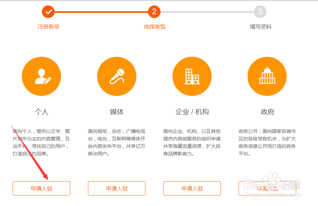Click the 申请入驻 button under 媒体

117,188
